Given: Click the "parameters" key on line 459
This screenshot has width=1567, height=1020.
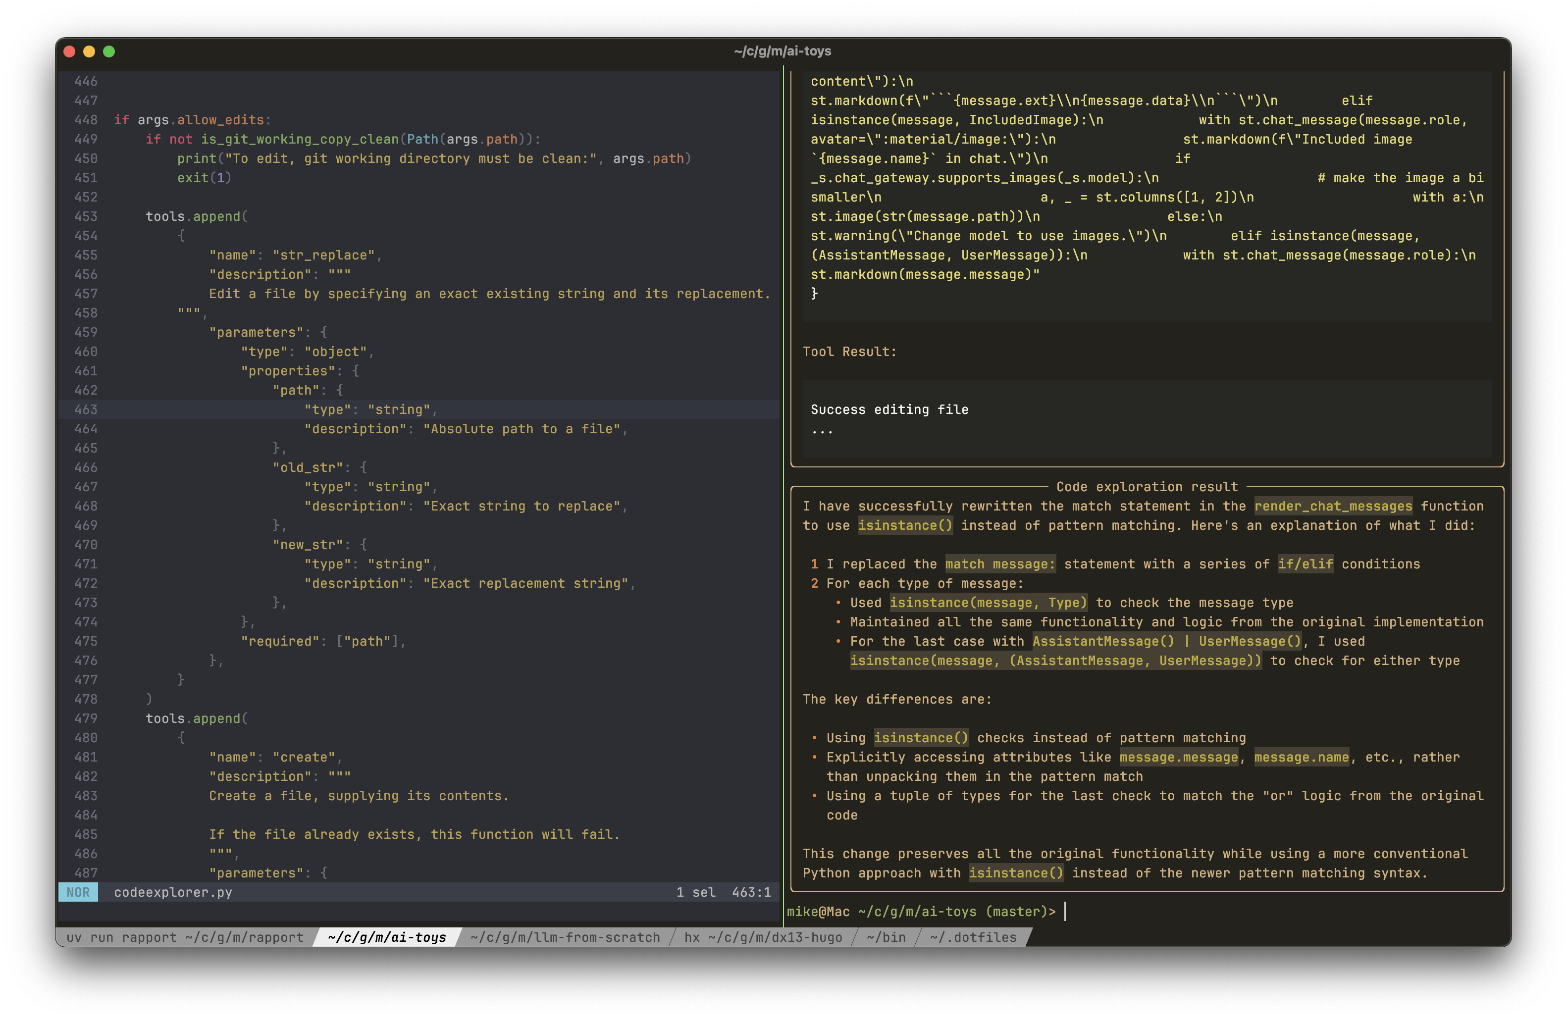Looking at the screenshot, I should click(256, 332).
